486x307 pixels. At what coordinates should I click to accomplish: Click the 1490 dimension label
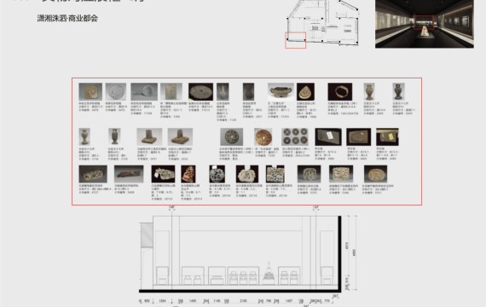pos(193,301)
